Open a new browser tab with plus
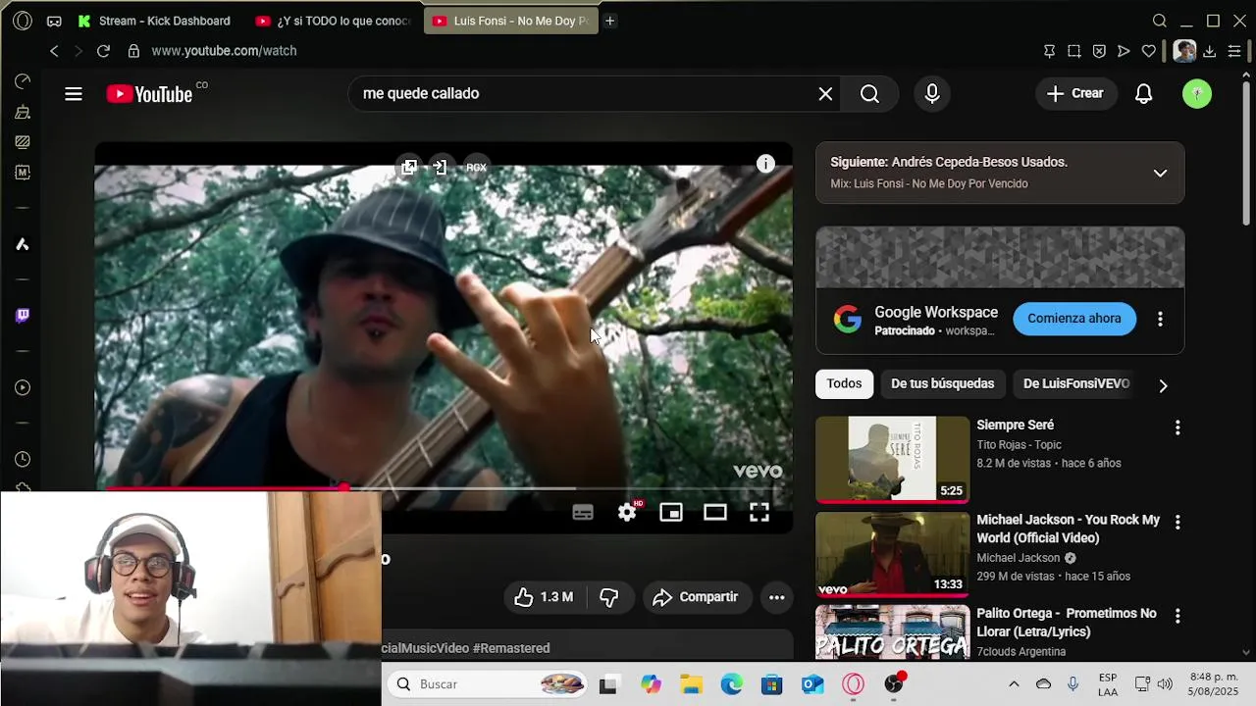This screenshot has height=706, width=1256. click(609, 21)
